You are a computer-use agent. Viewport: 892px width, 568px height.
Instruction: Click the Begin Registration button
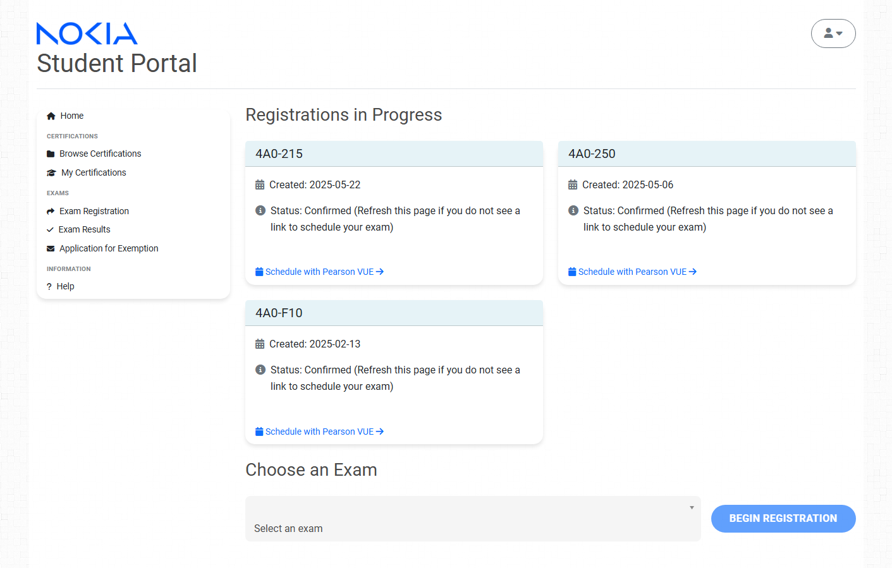(783, 519)
